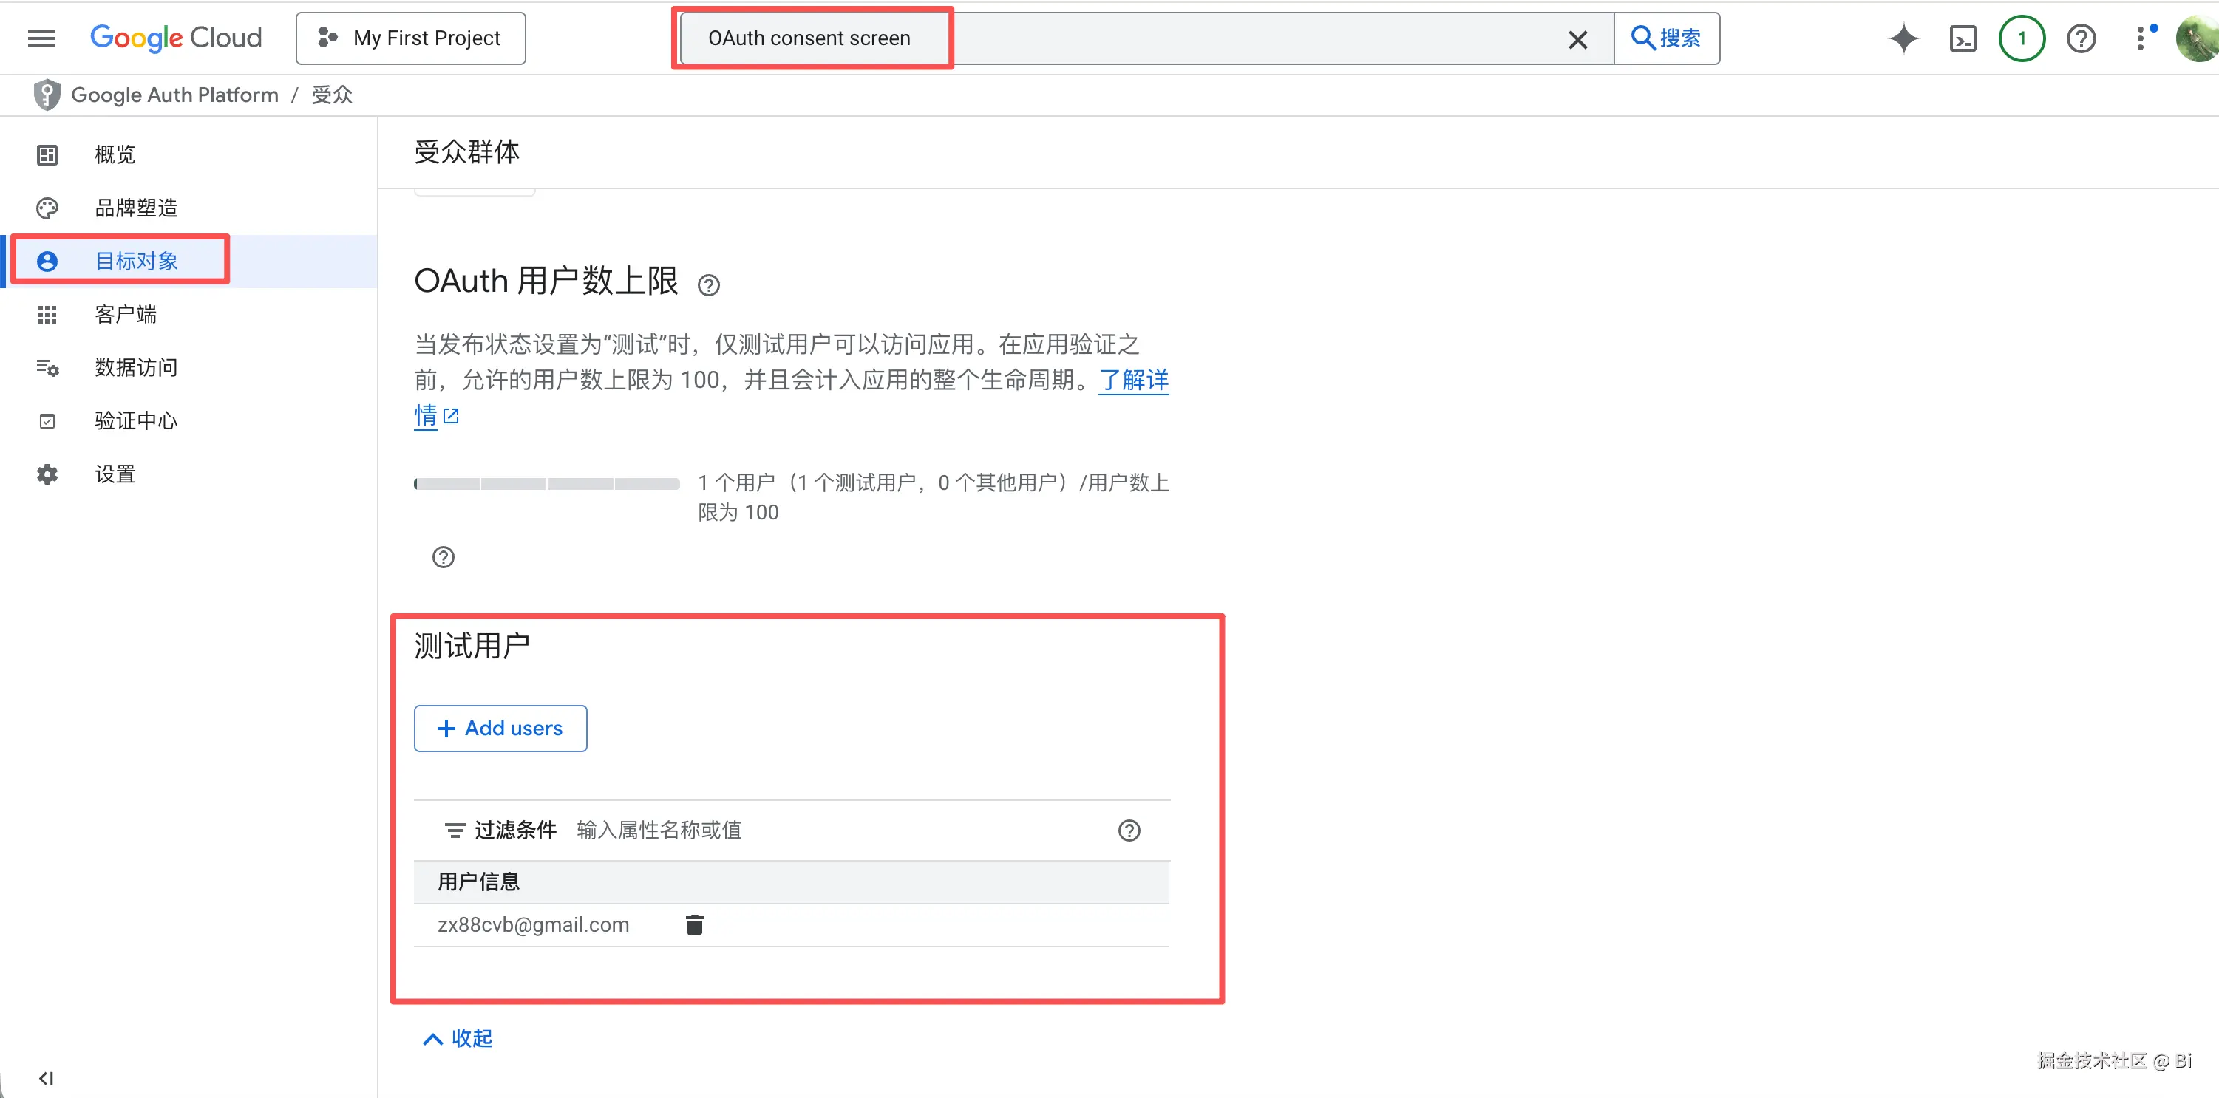Open the help menu in top bar
The height and width of the screenshot is (1098, 2219).
(2082, 38)
